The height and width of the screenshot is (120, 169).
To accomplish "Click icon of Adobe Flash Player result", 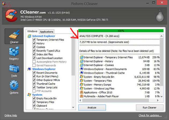I will coord(82,96).
